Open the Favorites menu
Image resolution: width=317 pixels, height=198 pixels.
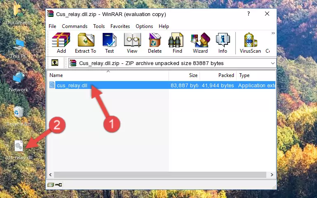coord(120,26)
